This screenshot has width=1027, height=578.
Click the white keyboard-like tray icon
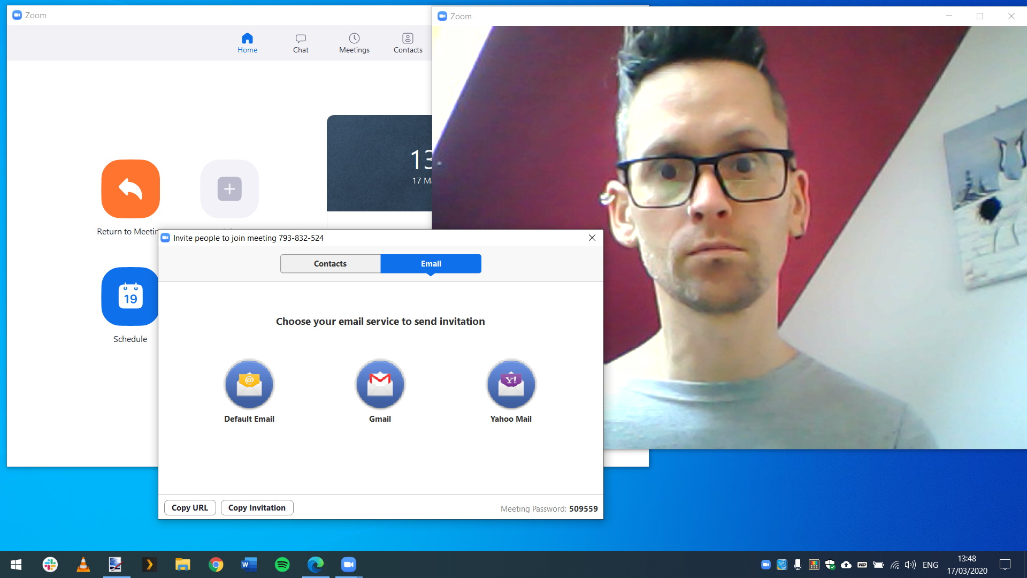coord(862,565)
